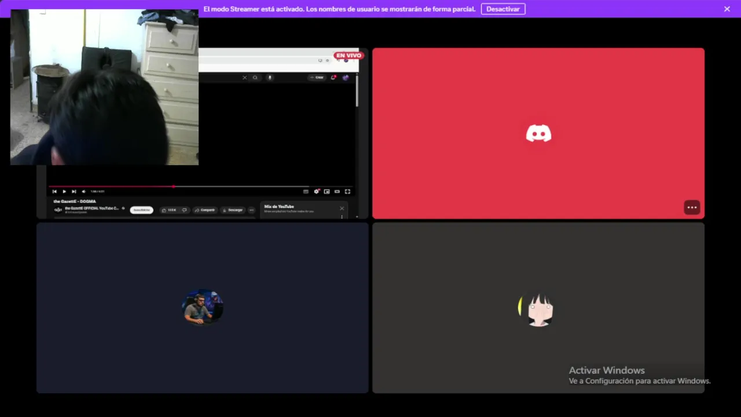Viewport: 741px width, 417px height.
Task: Click previous track in streamed YouTube player
Action: 54,191
